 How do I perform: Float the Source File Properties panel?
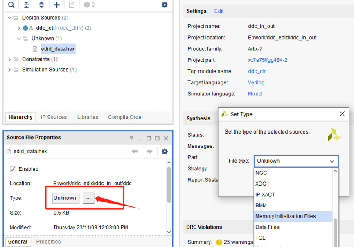click(157, 138)
